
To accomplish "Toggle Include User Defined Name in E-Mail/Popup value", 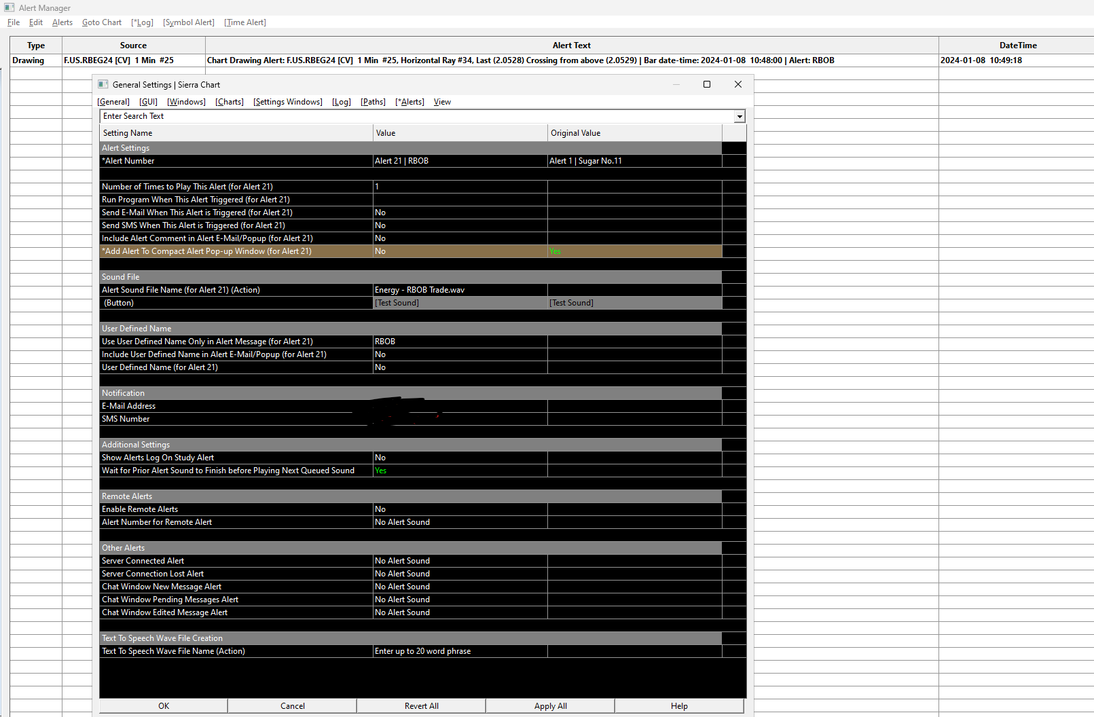I will [460, 354].
